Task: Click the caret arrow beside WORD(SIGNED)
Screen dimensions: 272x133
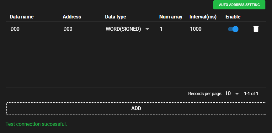Action: pos(147,29)
